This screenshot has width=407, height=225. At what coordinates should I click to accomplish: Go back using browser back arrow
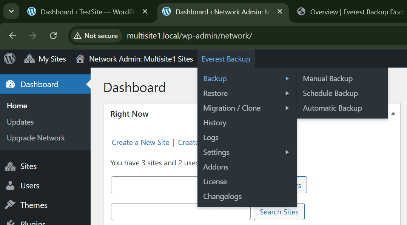12,36
